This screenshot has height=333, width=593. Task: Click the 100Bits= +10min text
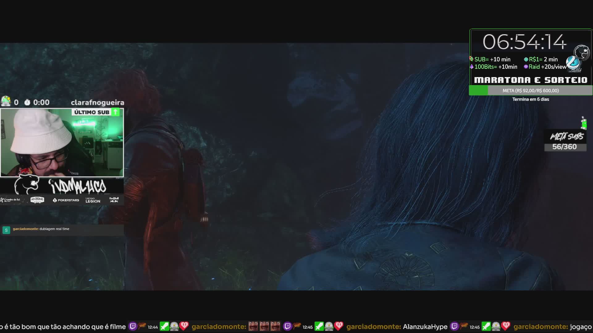click(x=496, y=67)
